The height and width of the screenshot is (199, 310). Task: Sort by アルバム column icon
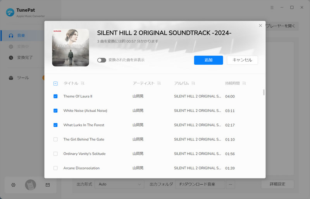pyautogui.click(x=193, y=83)
